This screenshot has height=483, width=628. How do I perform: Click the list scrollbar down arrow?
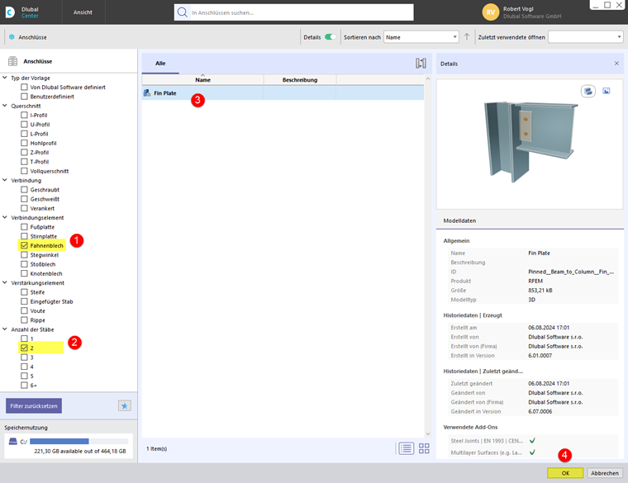pyautogui.click(x=428, y=433)
